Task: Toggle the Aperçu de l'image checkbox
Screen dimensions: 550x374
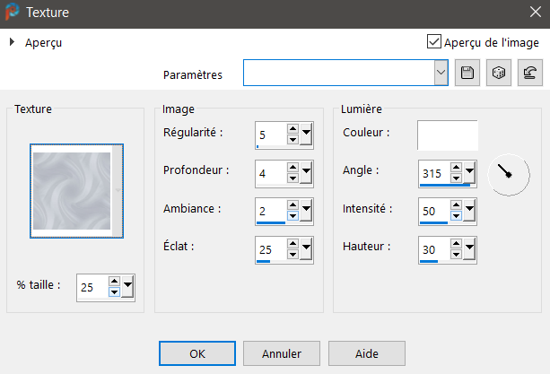Action: [434, 41]
